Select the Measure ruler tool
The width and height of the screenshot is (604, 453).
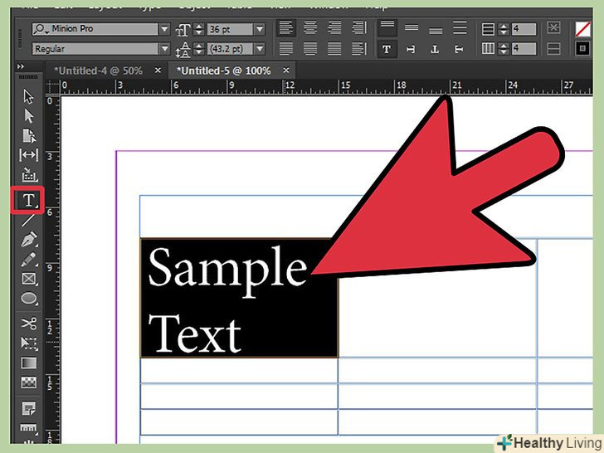pyautogui.click(x=29, y=427)
